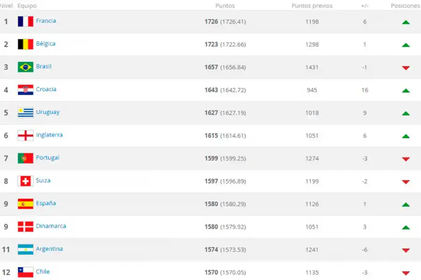Click the Chile flag icon

(25, 272)
